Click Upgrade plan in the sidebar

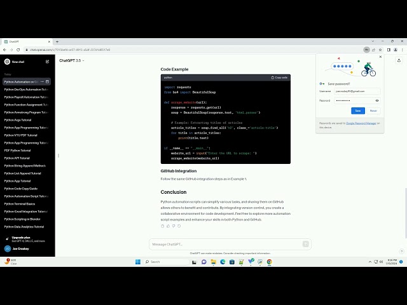pos(26,239)
